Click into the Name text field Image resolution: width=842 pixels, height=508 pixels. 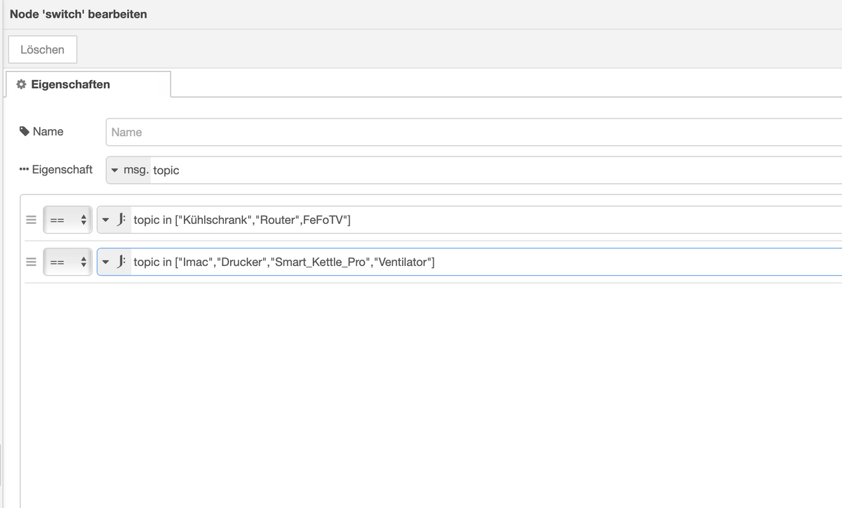click(470, 132)
